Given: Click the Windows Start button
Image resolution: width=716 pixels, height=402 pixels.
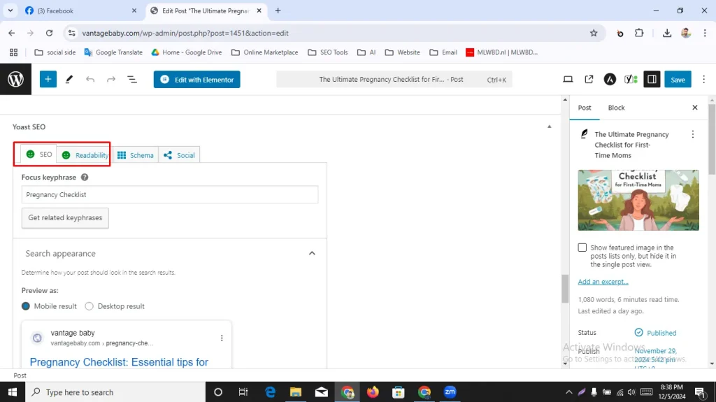Looking at the screenshot, I should point(13,392).
